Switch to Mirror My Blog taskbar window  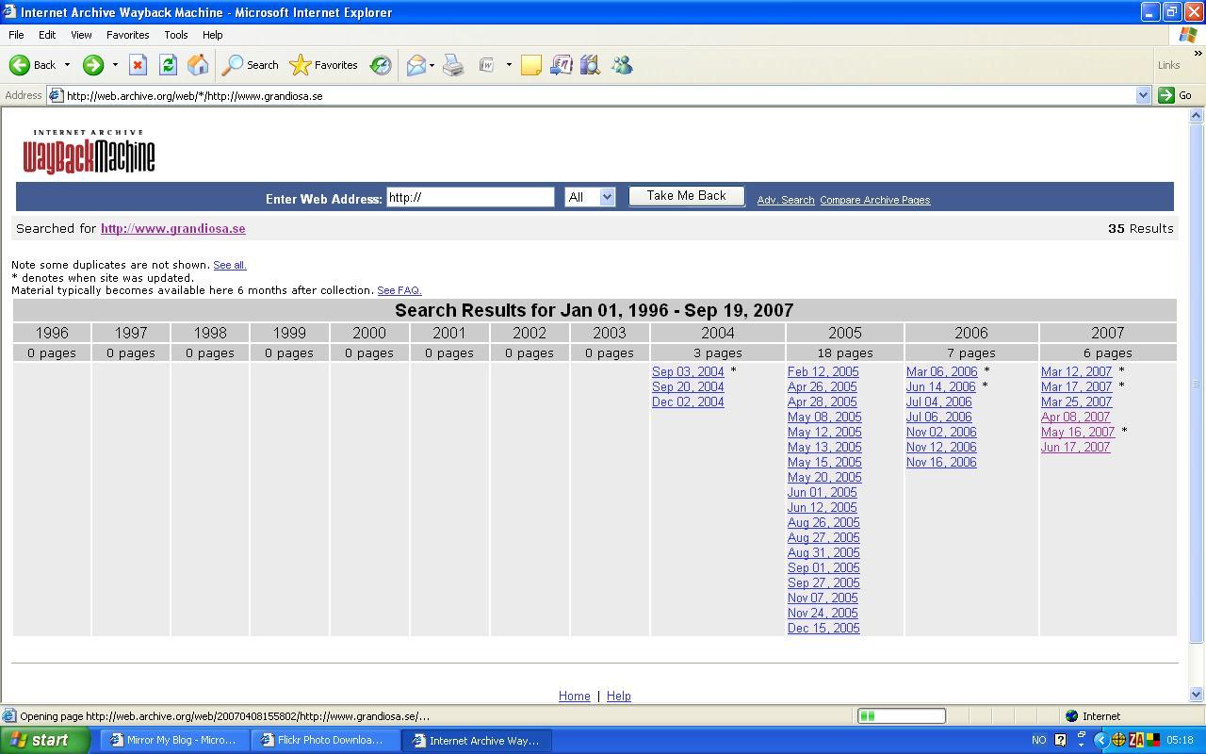pyautogui.click(x=174, y=740)
